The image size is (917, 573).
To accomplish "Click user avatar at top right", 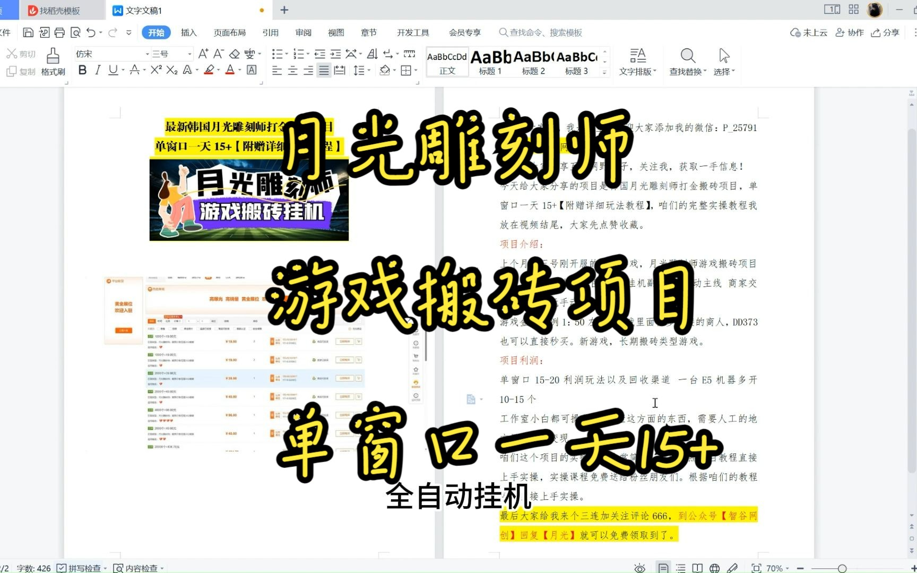I will (875, 10).
